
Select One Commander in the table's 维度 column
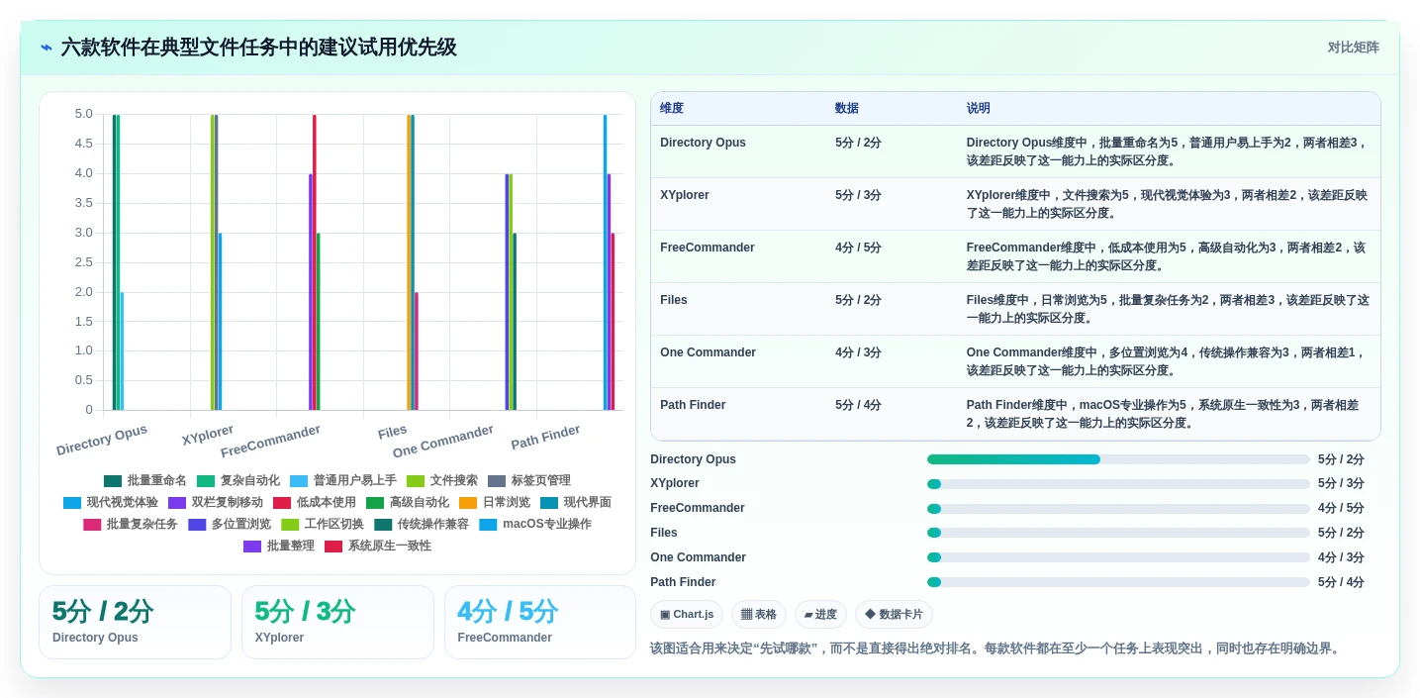708,352
